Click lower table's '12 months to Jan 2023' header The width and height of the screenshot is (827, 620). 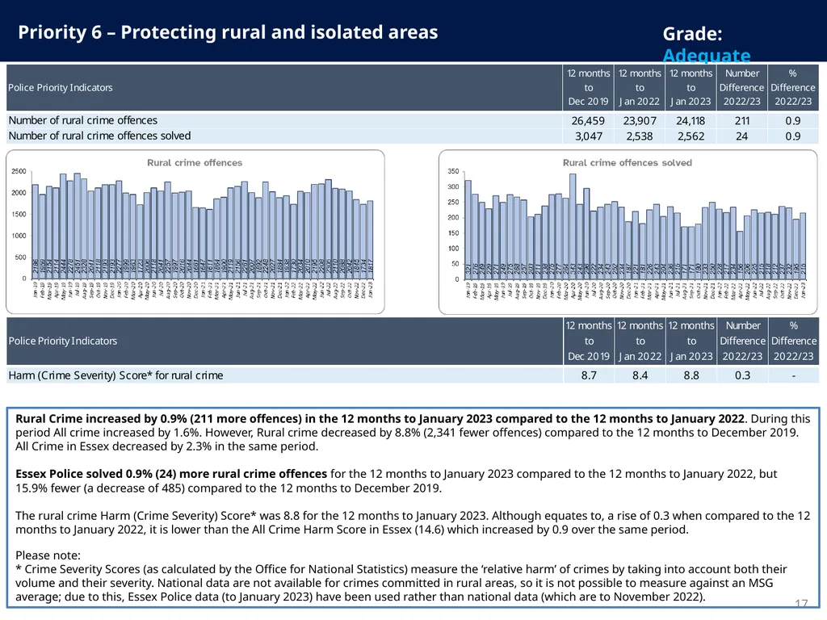[691, 341]
